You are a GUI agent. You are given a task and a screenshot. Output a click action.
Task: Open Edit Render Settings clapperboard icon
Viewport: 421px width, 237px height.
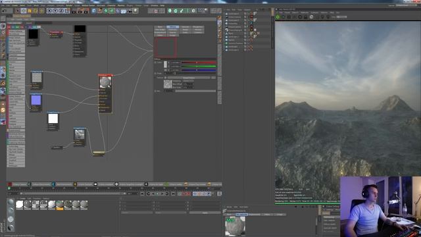86,11
